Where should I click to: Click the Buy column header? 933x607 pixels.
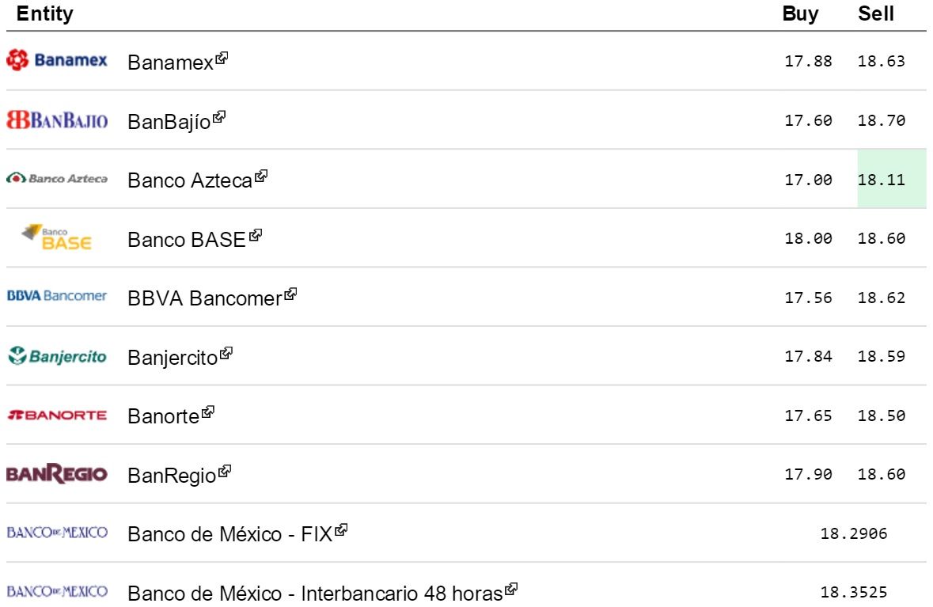click(x=800, y=14)
